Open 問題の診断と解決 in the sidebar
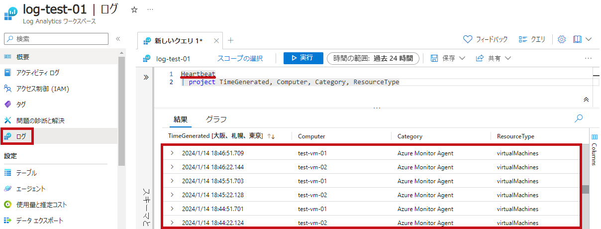The width and height of the screenshot is (601, 229). pos(59,120)
